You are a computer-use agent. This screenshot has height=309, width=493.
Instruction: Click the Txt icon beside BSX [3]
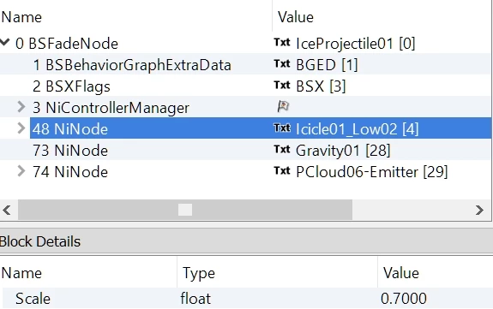click(x=282, y=85)
